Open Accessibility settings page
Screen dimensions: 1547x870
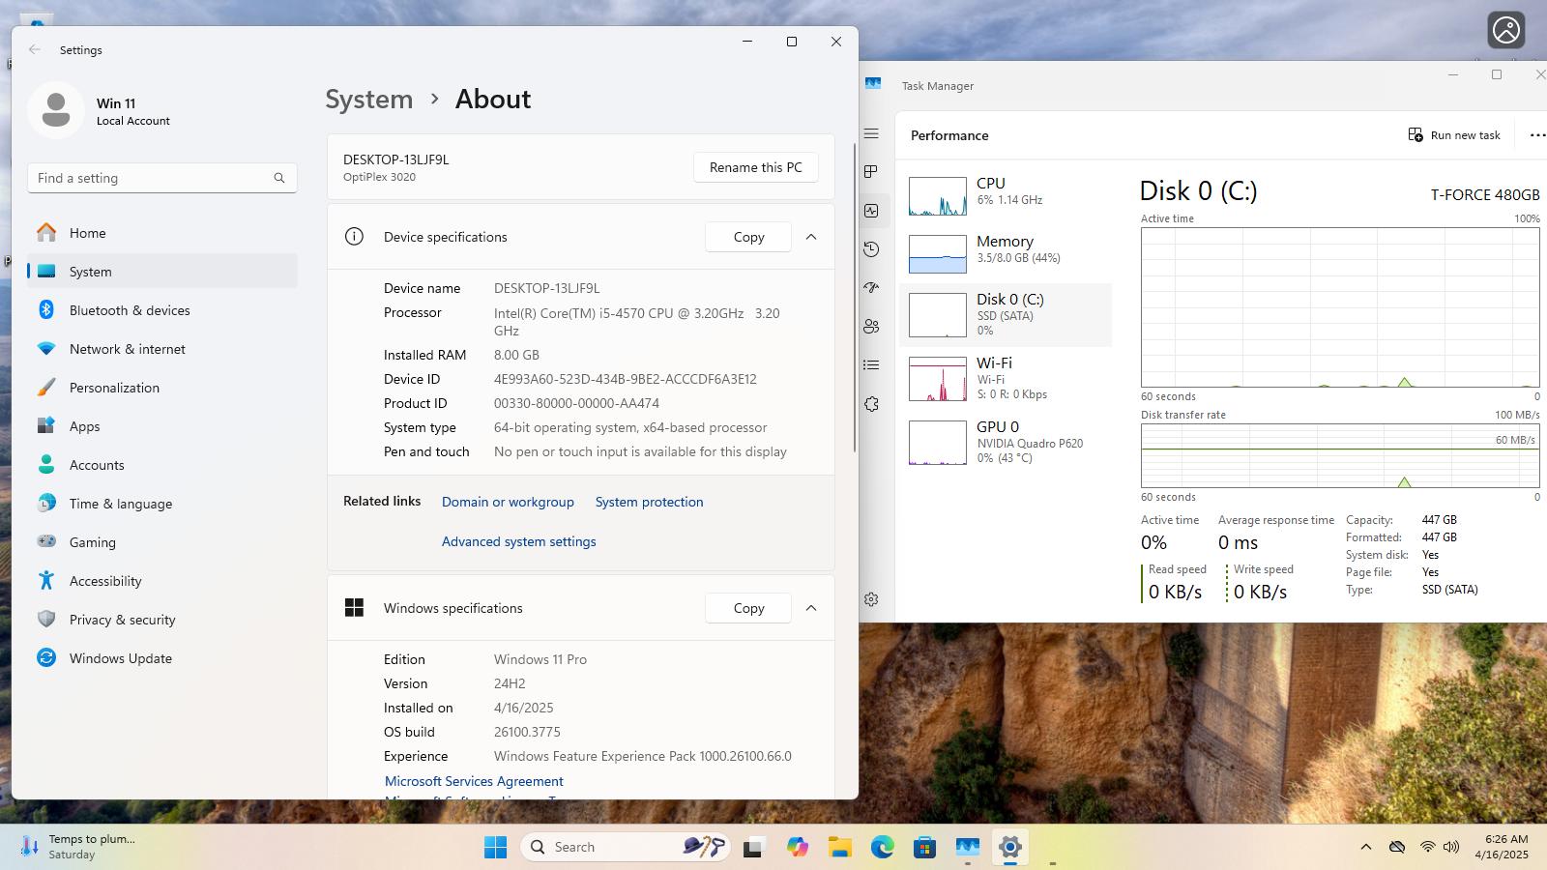(x=161, y=581)
